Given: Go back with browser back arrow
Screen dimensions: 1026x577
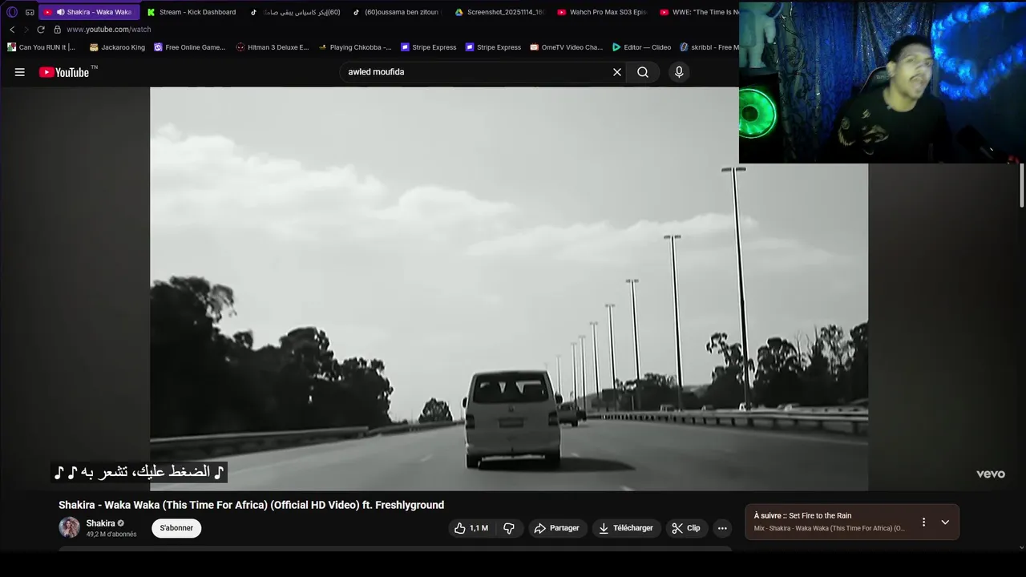Looking at the screenshot, I should tap(12, 30).
